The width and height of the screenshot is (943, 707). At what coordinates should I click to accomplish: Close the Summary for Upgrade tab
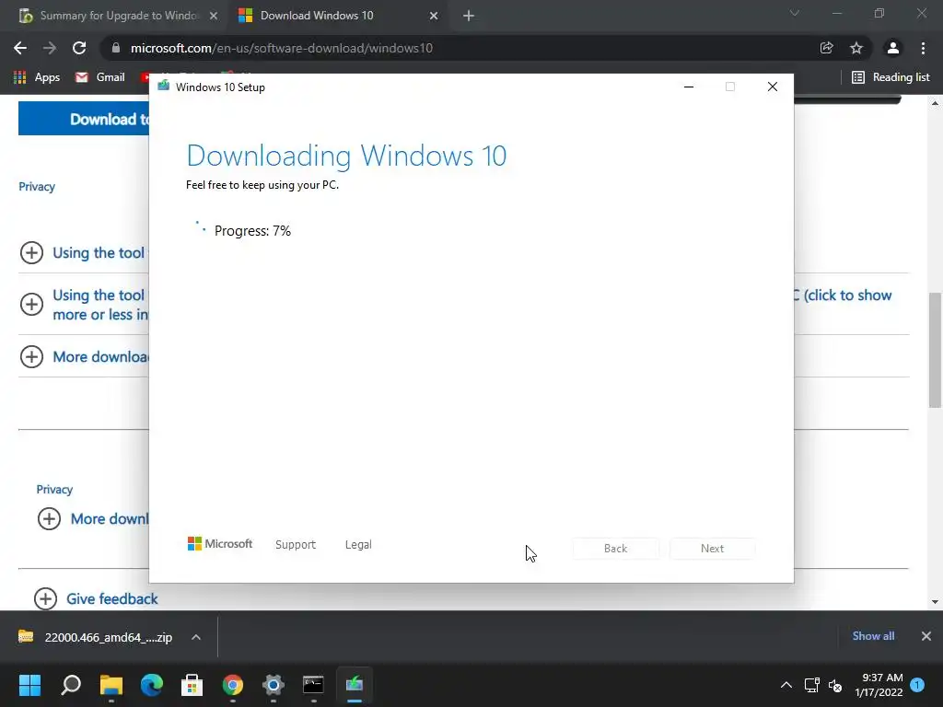[214, 16]
